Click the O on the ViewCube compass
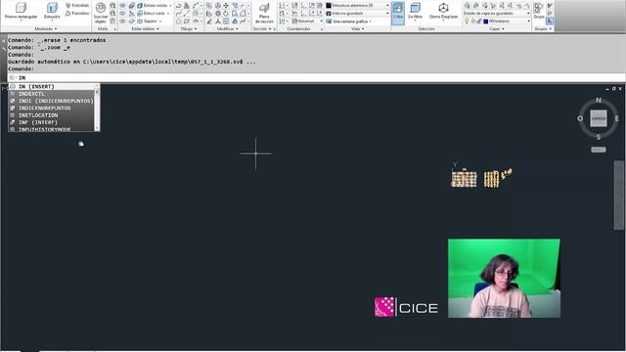 [580, 118]
